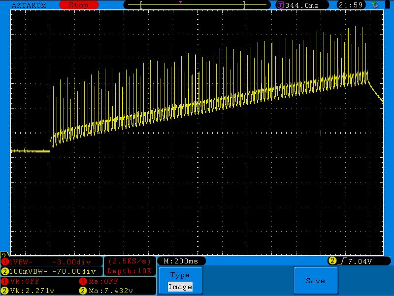This screenshot has height=296, width=394.
Task: Click the yellow Vk channel 2 measurement icon
Action: (5, 291)
